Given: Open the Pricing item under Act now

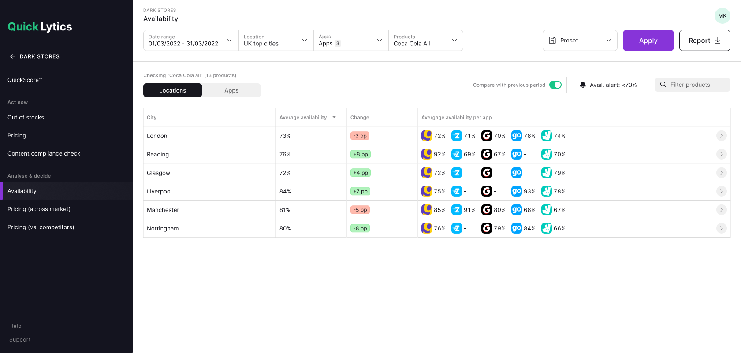Looking at the screenshot, I should tap(17, 135).
